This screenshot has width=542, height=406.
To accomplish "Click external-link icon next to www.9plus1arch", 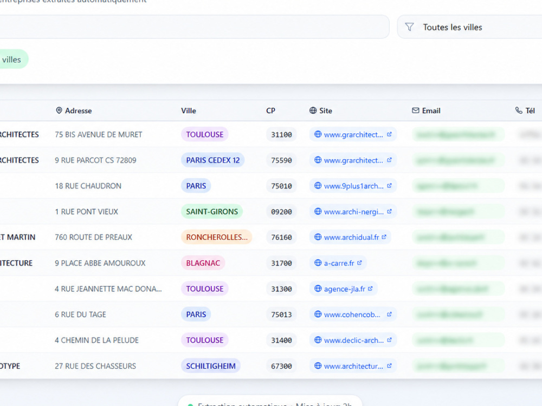I will pyautogui.click(x=389, y=185).
